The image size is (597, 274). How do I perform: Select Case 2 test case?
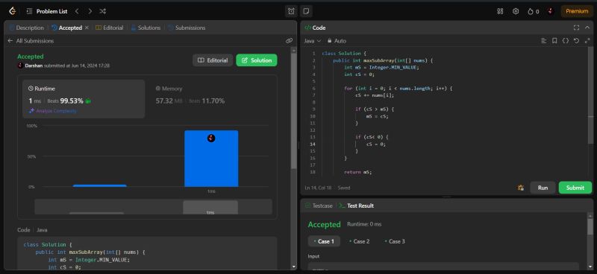359,241
